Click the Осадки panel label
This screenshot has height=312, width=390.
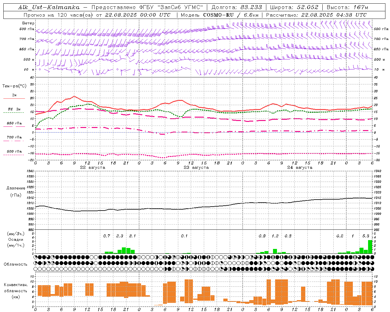16,239
